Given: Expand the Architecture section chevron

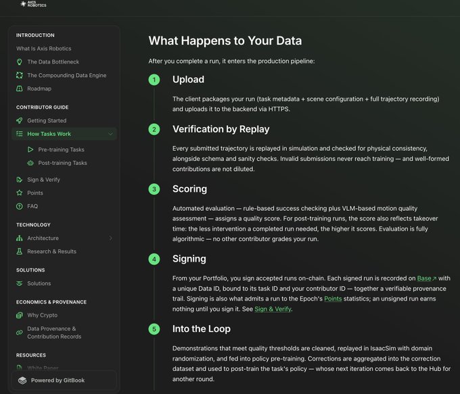Looking at the screenshot, I should (x=110, y=238).
